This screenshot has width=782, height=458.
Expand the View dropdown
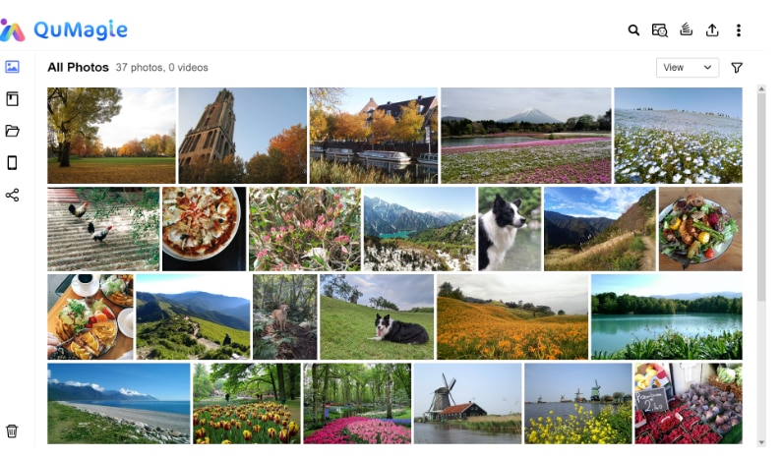[x=687, y=68]
